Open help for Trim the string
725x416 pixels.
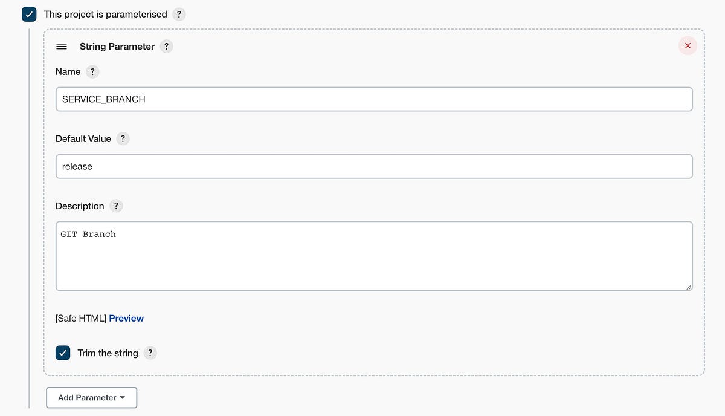coord(150,353)
